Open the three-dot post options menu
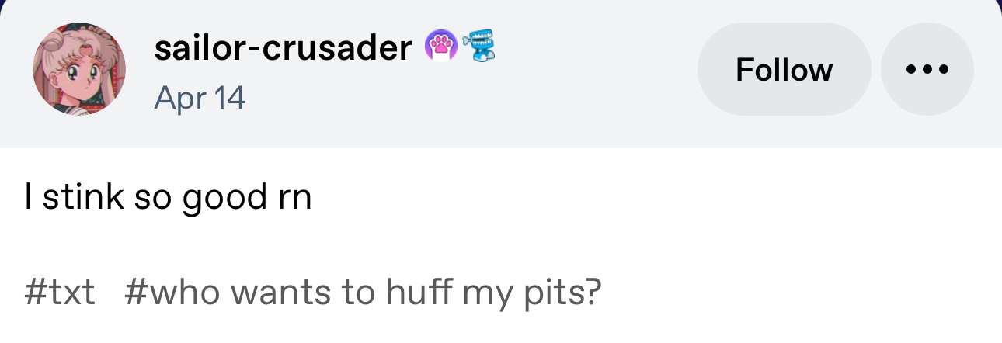 [927, 69]
